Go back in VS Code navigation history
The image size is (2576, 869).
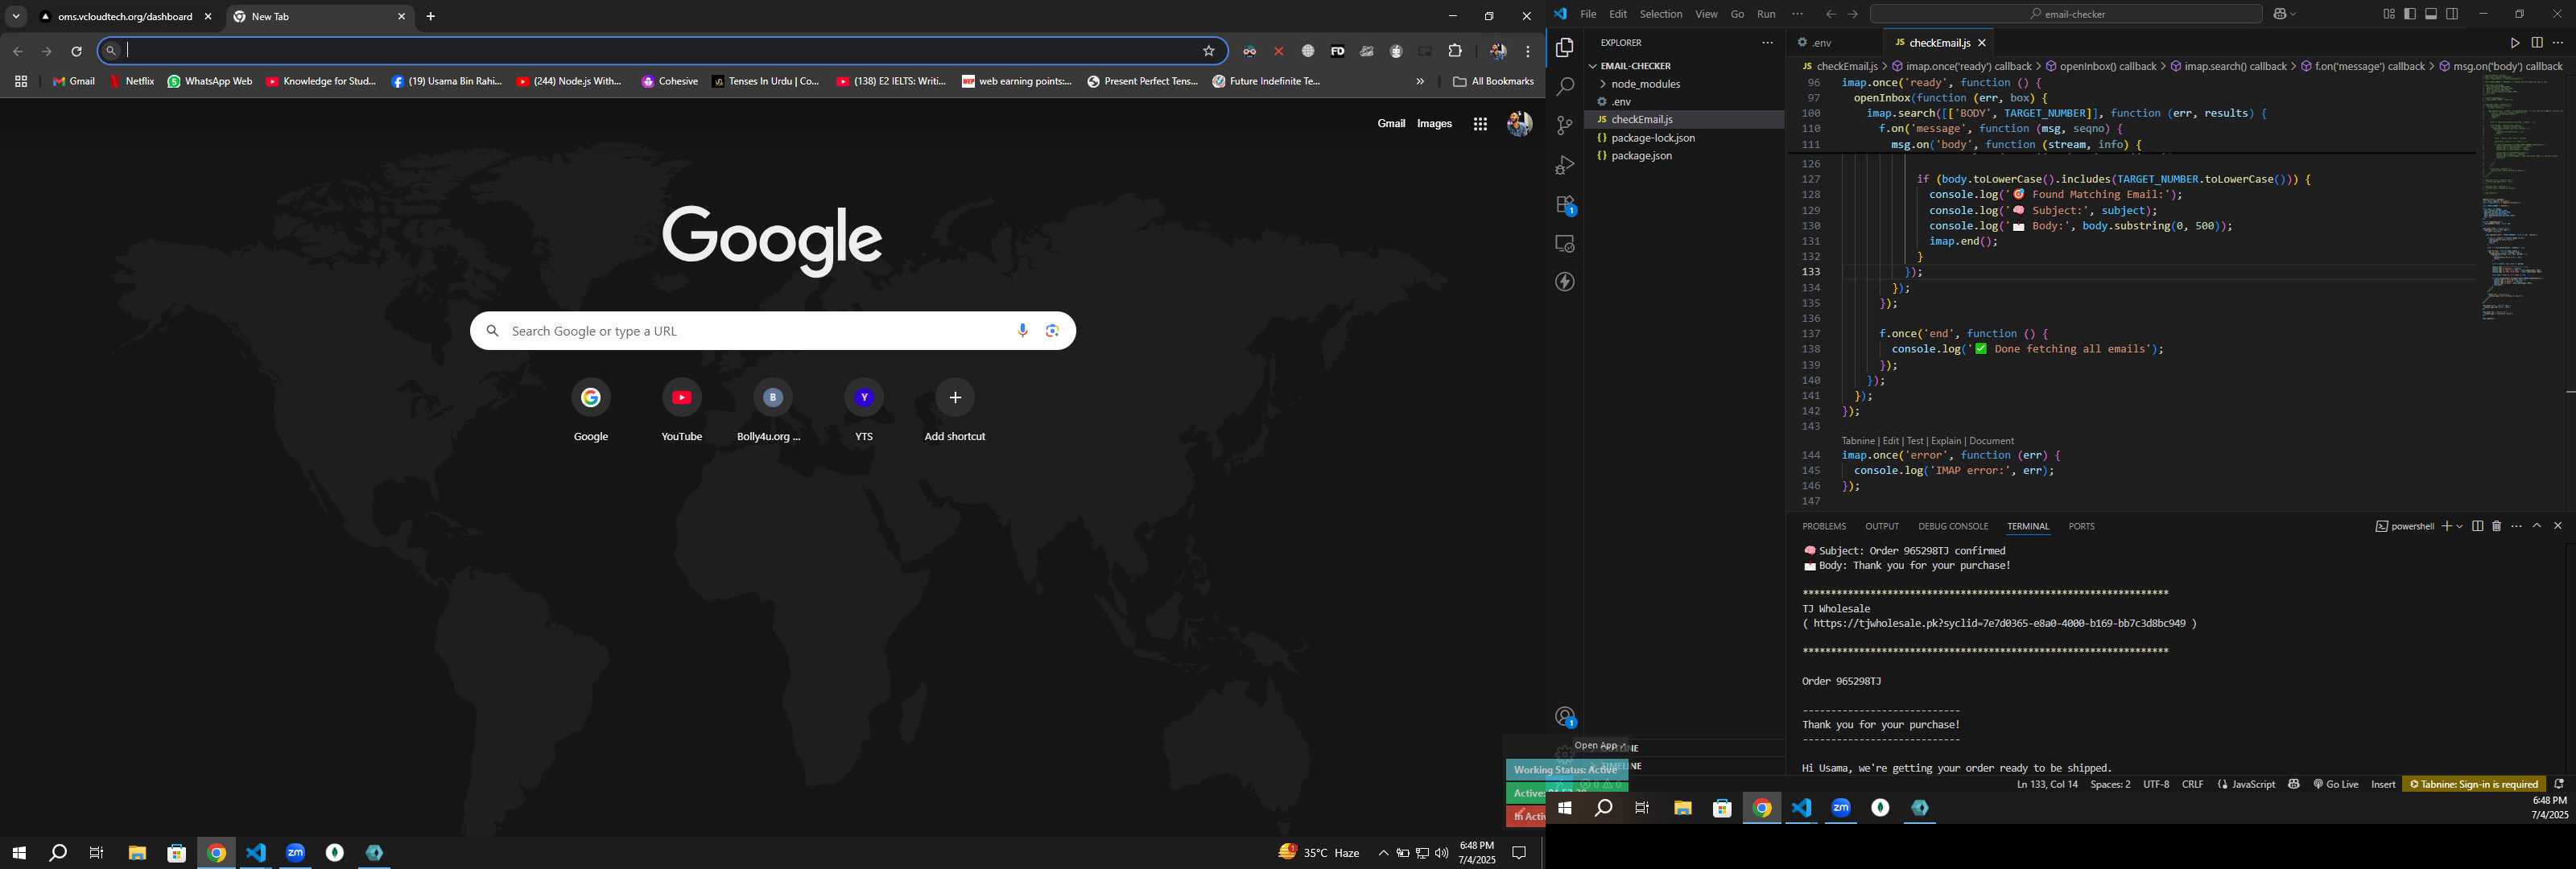(x=1830, y=14)
